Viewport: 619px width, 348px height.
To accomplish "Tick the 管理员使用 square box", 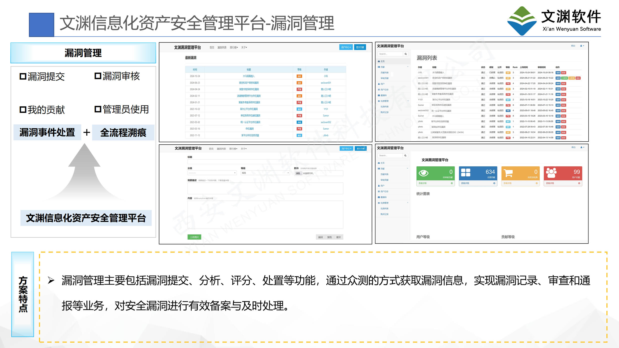I will (x=98, y=109).
